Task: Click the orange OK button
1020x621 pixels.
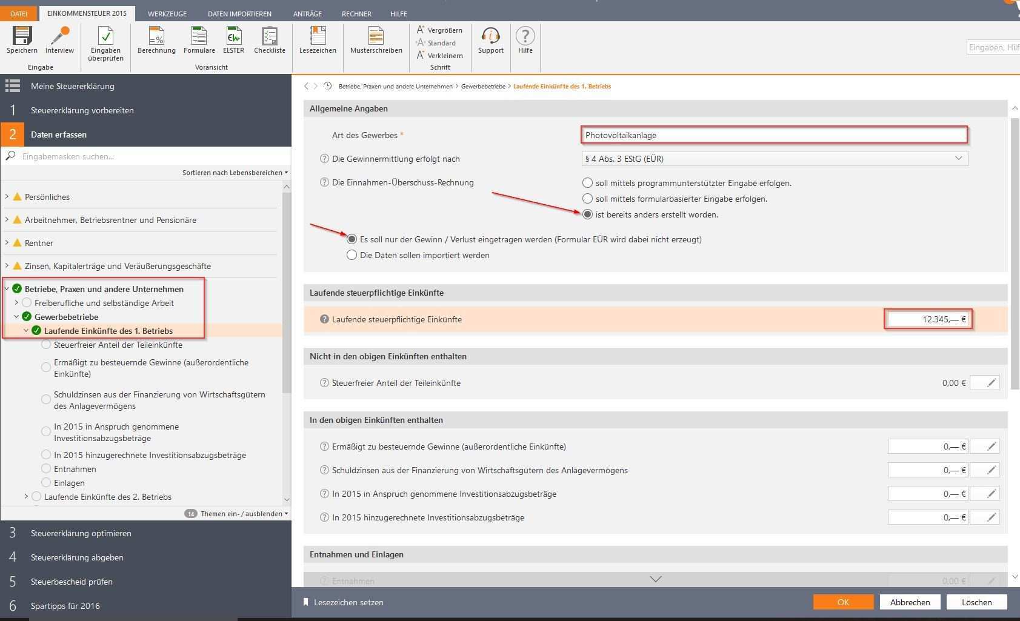Action: 843,602
